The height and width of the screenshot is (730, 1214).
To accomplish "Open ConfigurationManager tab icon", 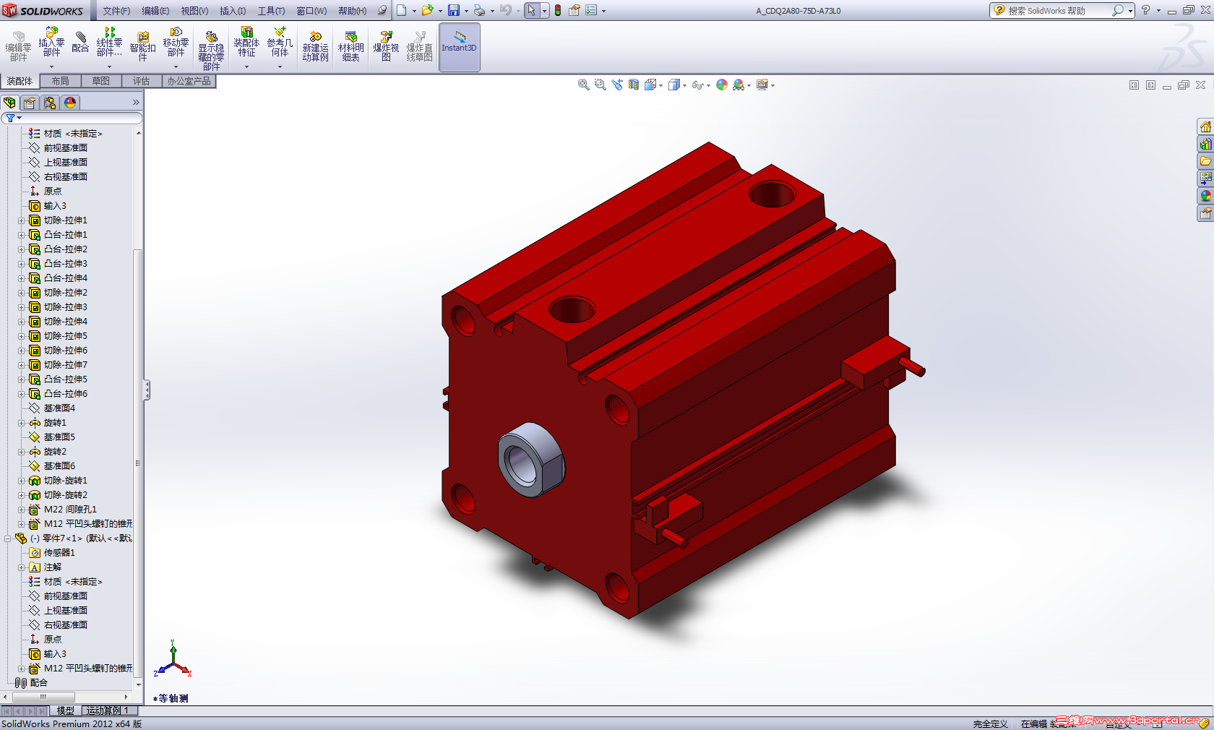I will pos(50,103).
